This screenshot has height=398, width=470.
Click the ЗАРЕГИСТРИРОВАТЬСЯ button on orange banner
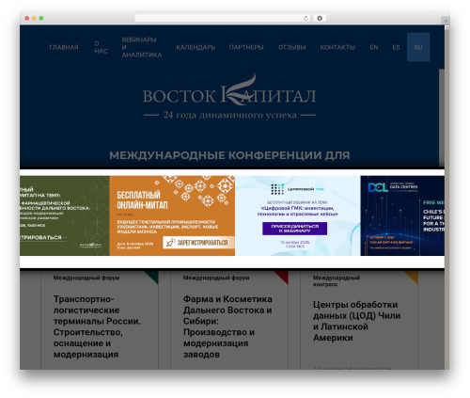tap(198, 243)
